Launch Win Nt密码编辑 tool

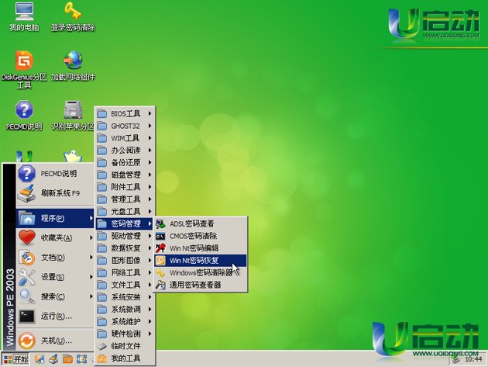click(201, 248)
